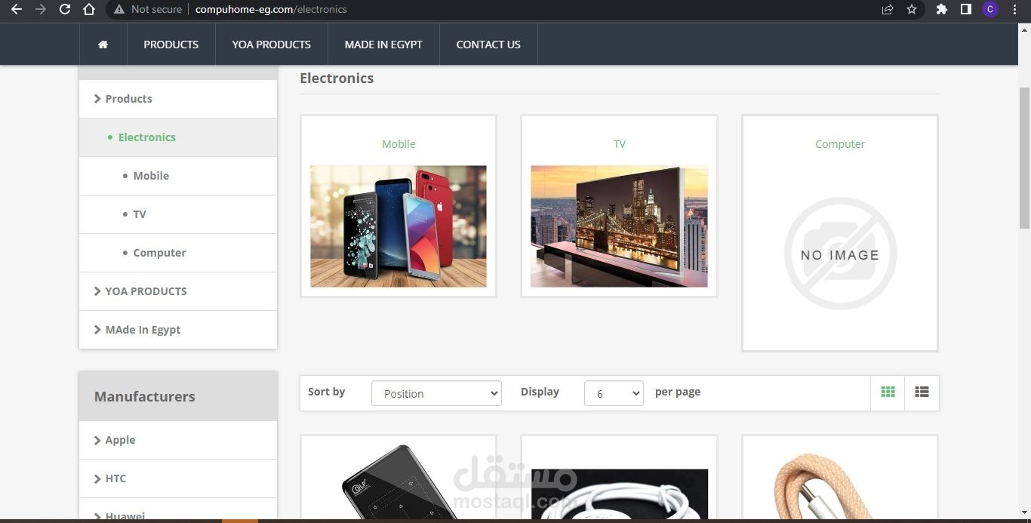Image resolution: width=1031 pixels, height=523 pixels.
Task: Click the TV category title link
Action: coord(620,144)
